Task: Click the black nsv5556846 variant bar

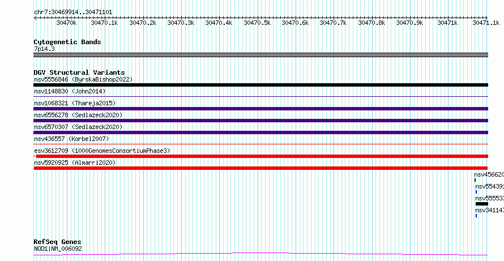Action: point(260,85)
